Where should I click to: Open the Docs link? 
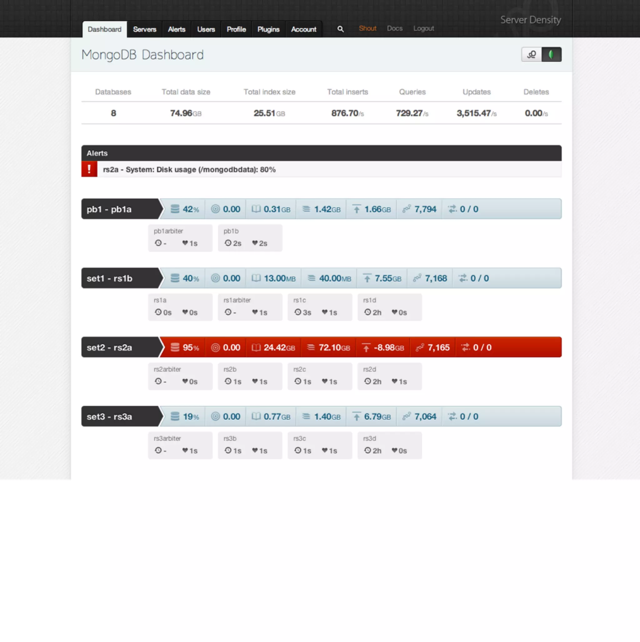pos(394,29)
